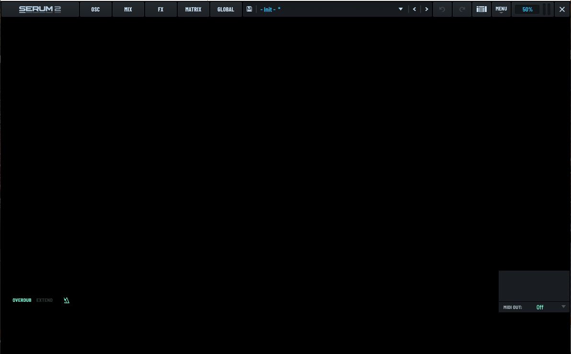Screen dimensions: 571x354
Task: Open the MIDI OUT dropdown
Action: pos(534,307)
